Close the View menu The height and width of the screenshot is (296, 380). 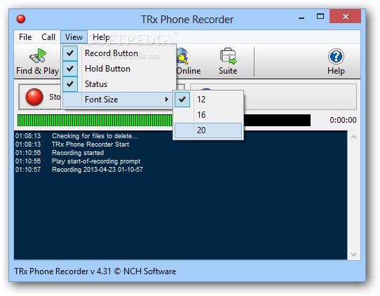coord(74,37)
